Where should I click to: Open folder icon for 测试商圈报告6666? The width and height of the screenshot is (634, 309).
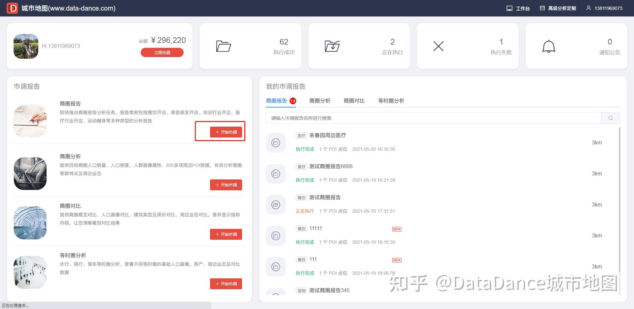(x=276, y=174)
